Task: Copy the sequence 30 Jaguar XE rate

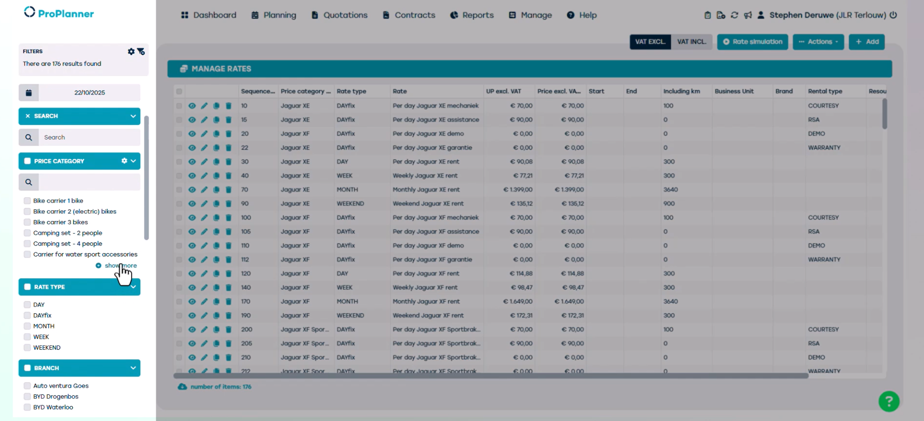Action: click(216, 162)
